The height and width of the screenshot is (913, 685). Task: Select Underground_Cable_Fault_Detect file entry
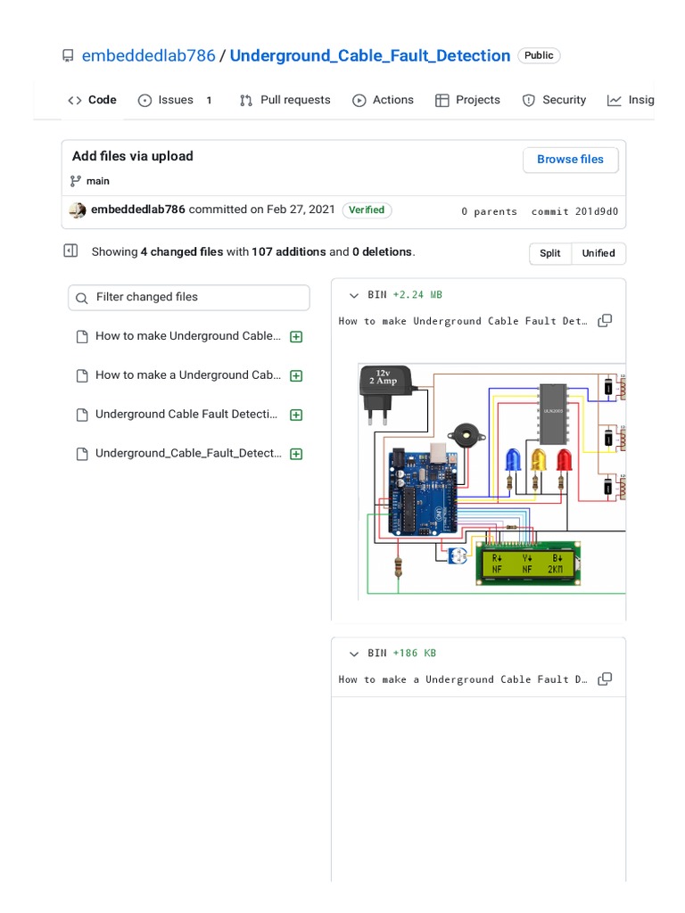[x=189, y=453]
